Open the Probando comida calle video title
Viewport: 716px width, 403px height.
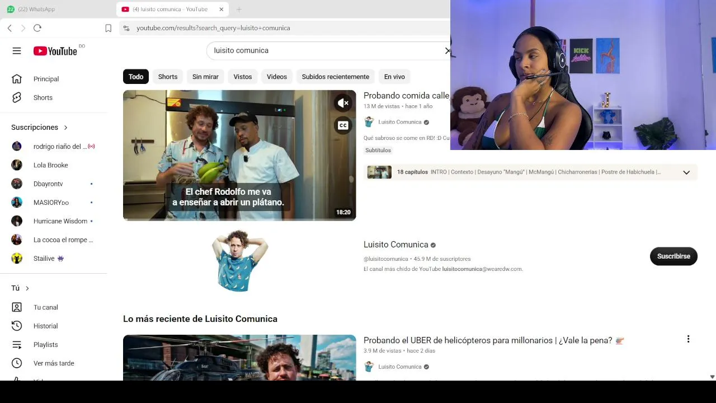pos(407,96)
